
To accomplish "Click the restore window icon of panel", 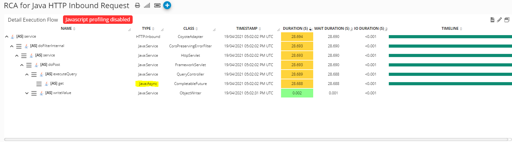I will click(507, 20).
